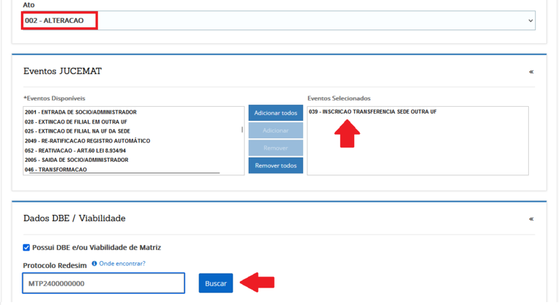Click the Remover button
The width and height of the screenshot is (559, 305).
tap(275, 148)
